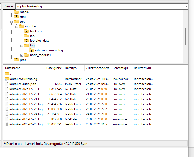Click the iobroker.2025-05-20 GZ file icon
The image size is (194, 157).
click(7, 94)
